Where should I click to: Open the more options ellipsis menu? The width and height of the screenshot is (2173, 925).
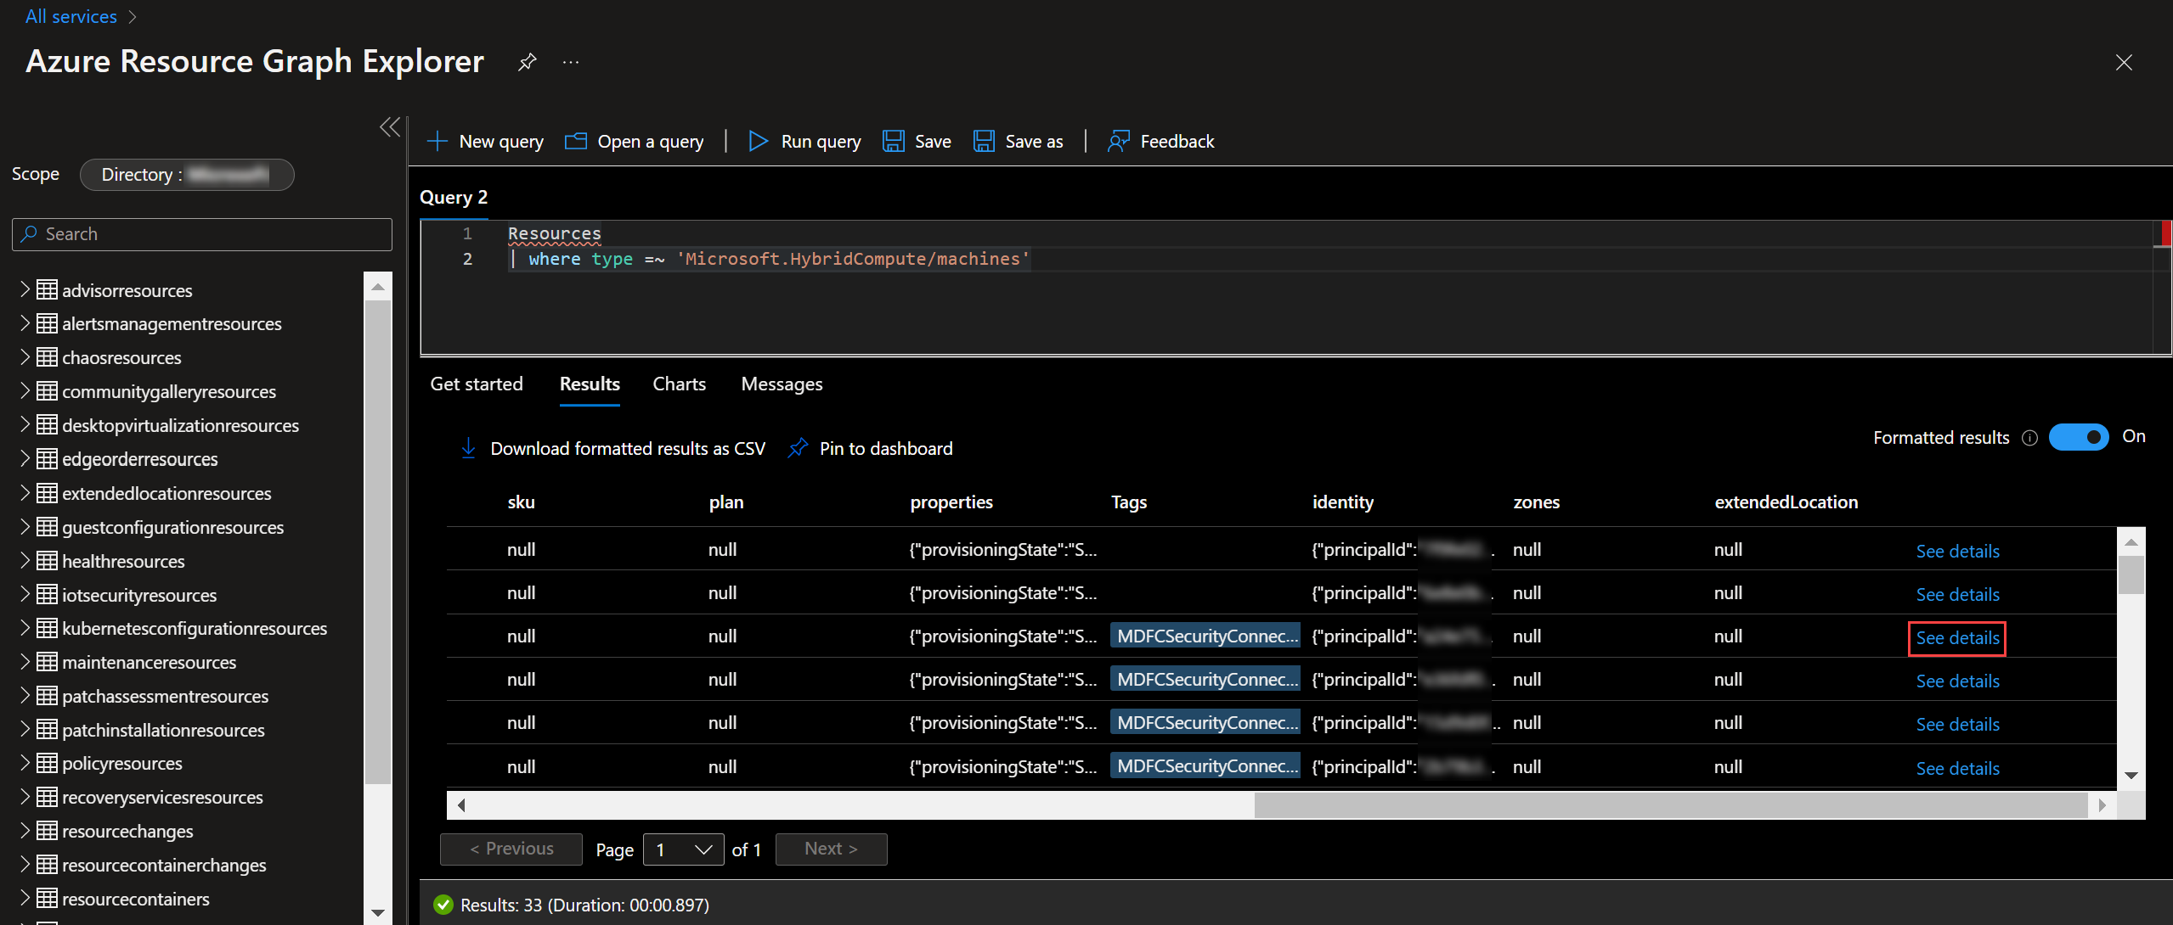(x=571, y=62)
